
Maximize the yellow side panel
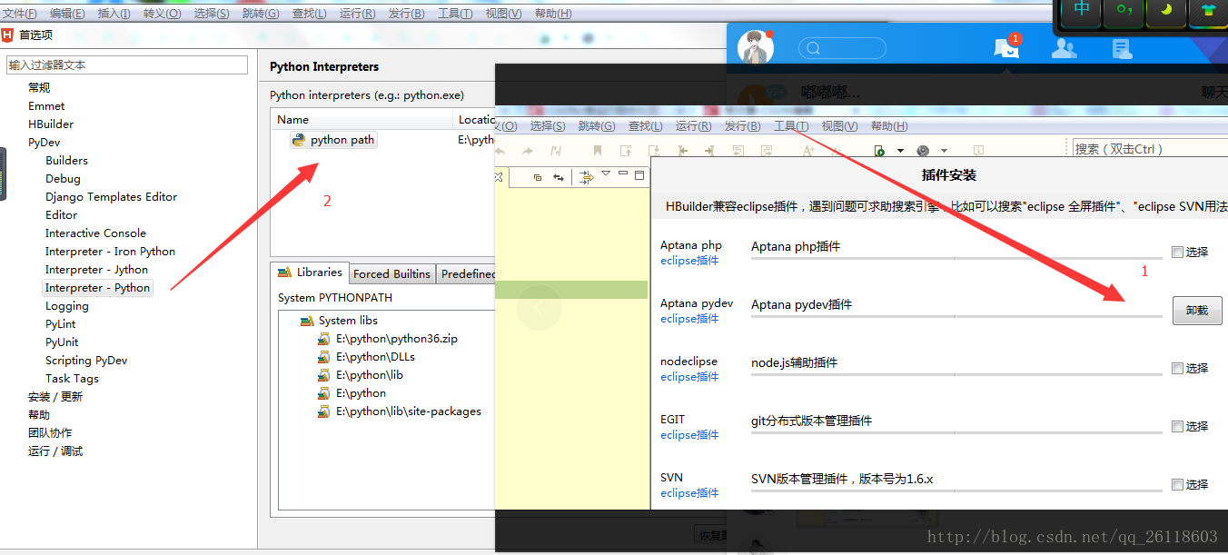tap(639, 174)
